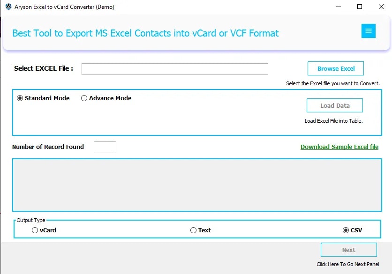Click the Next button
The width and height of the screenshot is (392, 274).
[348, 250]
